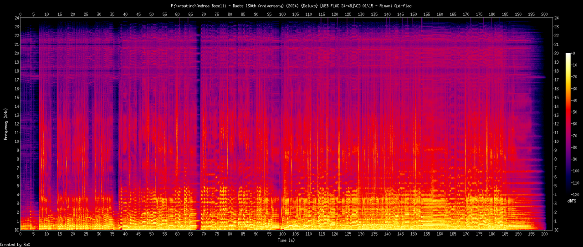This screenshot has height=247, width=583.
Task: Click the '21' tick on the left frequency axis
Action: (x=17, y=44)
